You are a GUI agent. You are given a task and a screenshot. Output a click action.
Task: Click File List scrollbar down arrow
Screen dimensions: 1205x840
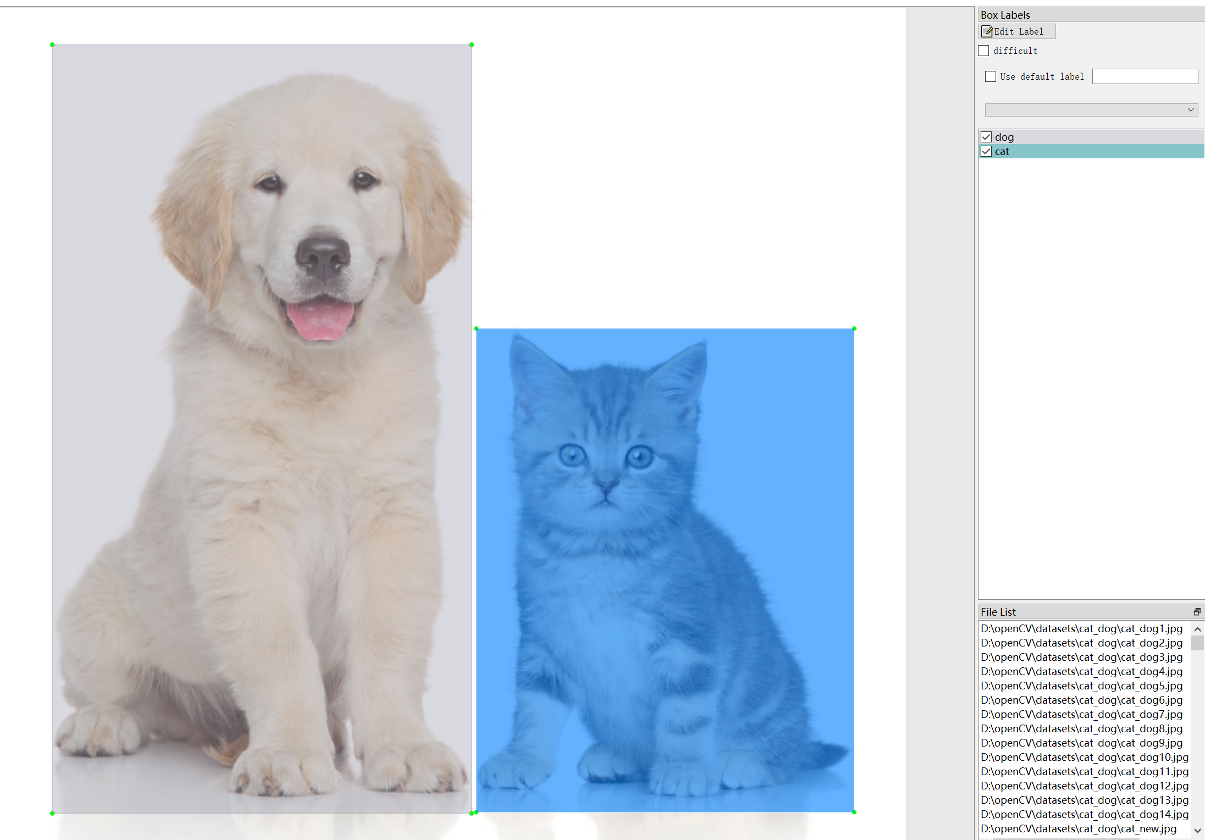pos(1197,831)
